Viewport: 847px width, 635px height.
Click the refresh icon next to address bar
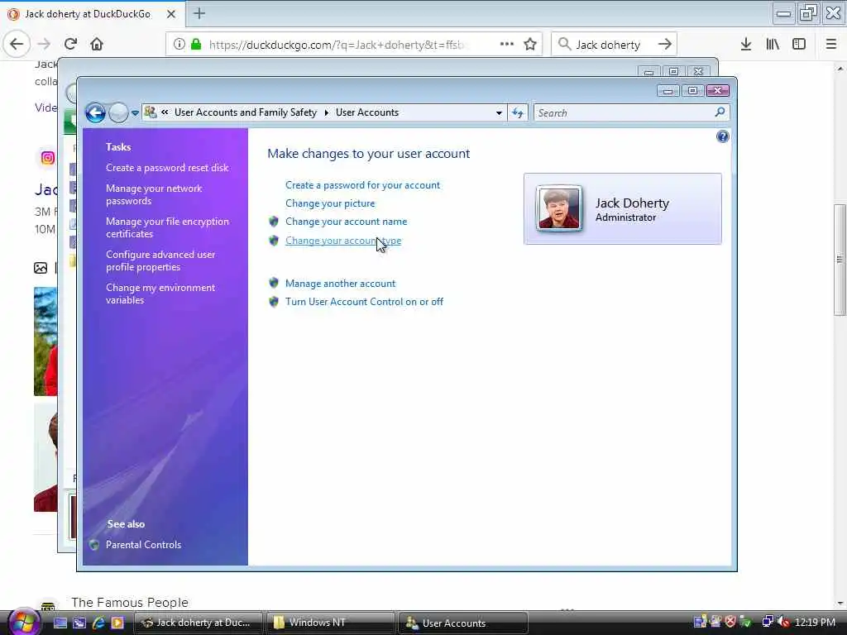pos(518,112)
